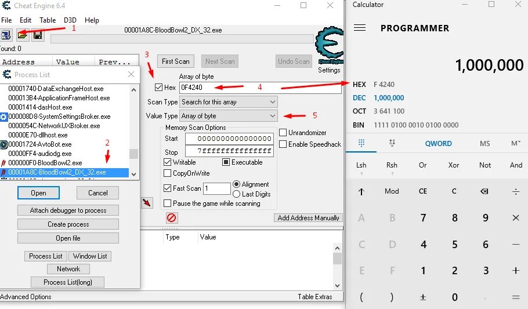
Task: Open the Value Type dropdown
Action: [229, 116]
